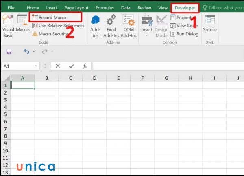Switch to the Formulas tab
Image resolution: width=244 pixels, height=176 pixels.
(x=105, y=8)
